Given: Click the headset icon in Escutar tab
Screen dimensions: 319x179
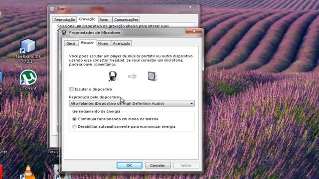Looking at the screenshot, I should pyautogui.click(x=113, y=76).
